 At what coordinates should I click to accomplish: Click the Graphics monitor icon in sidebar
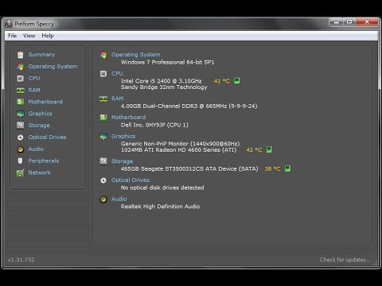coord(21,114)
